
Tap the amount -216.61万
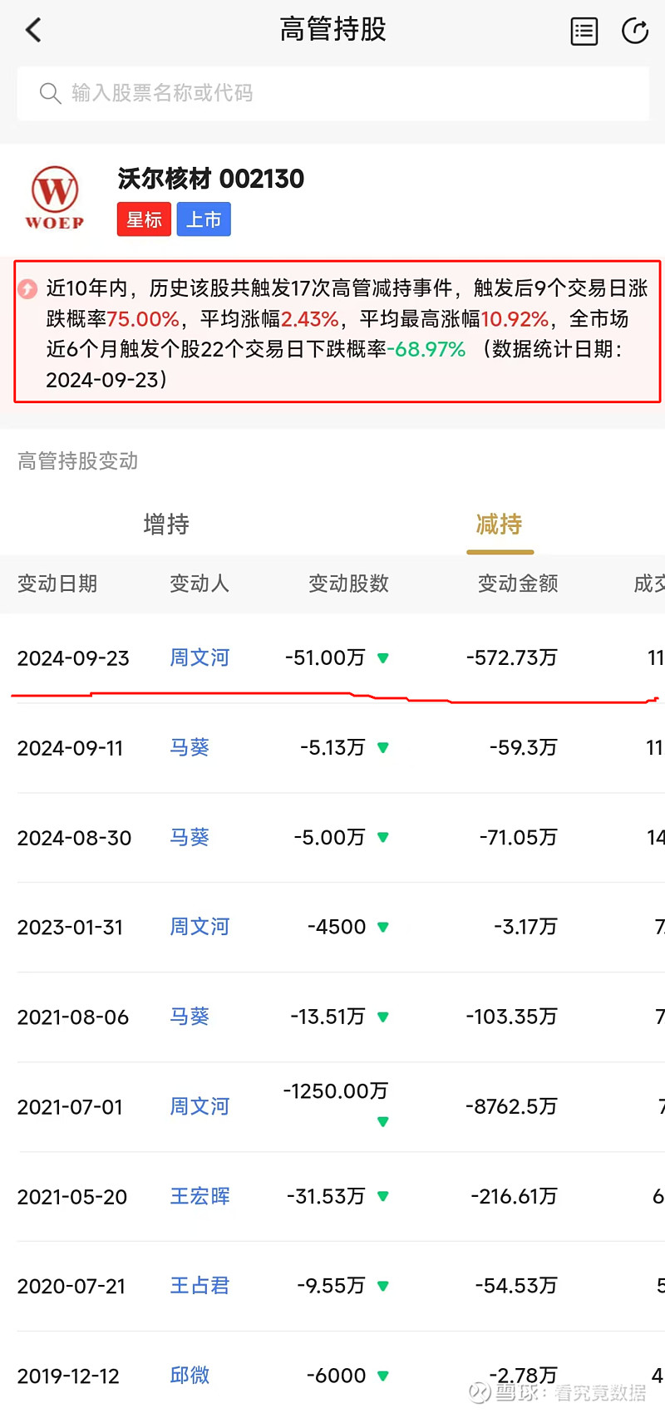point(515,1197)
